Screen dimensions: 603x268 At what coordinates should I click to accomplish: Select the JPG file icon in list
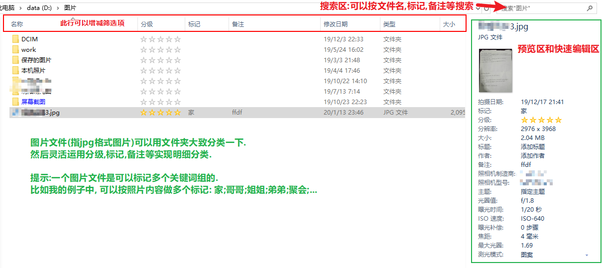click(15, 113)
